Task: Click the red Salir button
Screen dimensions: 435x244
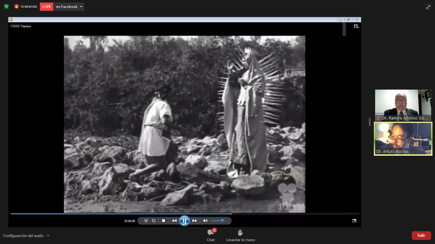Action: (x=421, y=235)
